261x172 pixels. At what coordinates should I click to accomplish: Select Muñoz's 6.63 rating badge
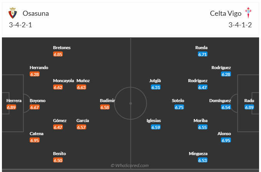[81, 87]
